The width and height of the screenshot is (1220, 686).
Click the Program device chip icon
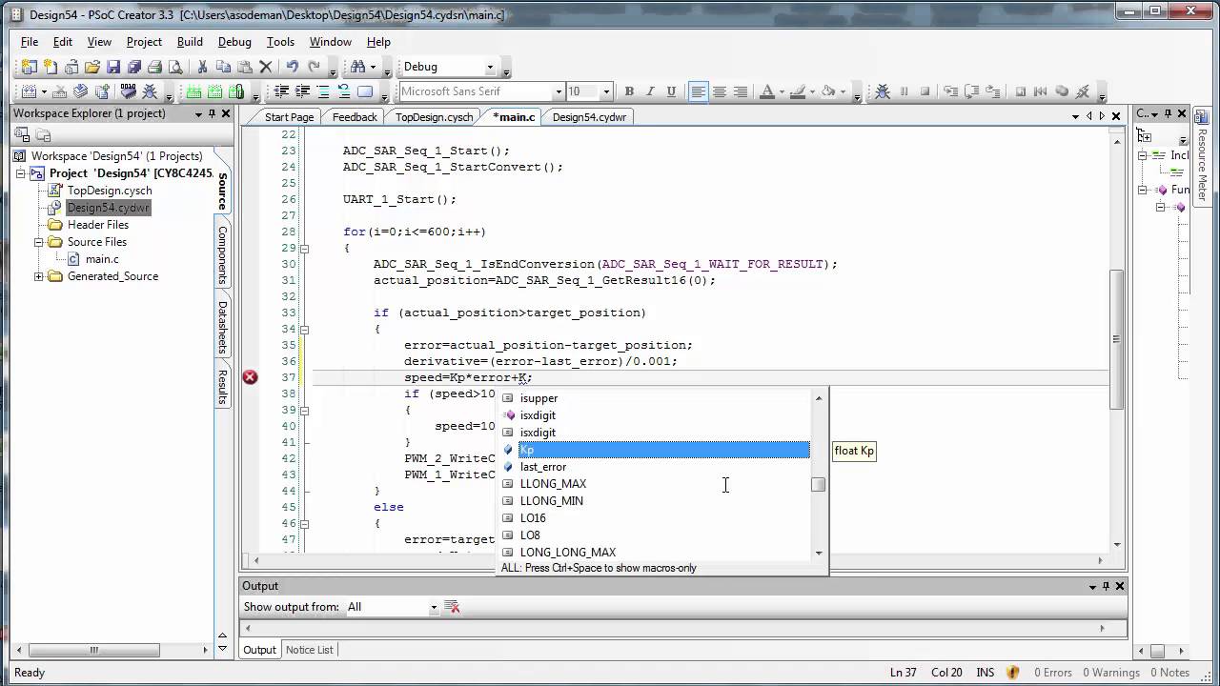click(x=128, y=91)
